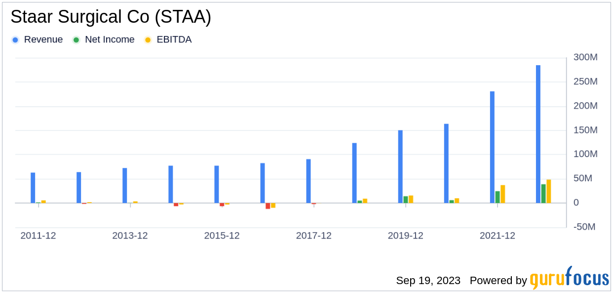Screen dimensions: 613x293
Task: Select the tallest blue Revenue bar
Action: pyautogui.click(x=538, y=134)
